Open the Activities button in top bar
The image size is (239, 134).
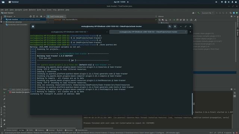click(x=3, y=2)
